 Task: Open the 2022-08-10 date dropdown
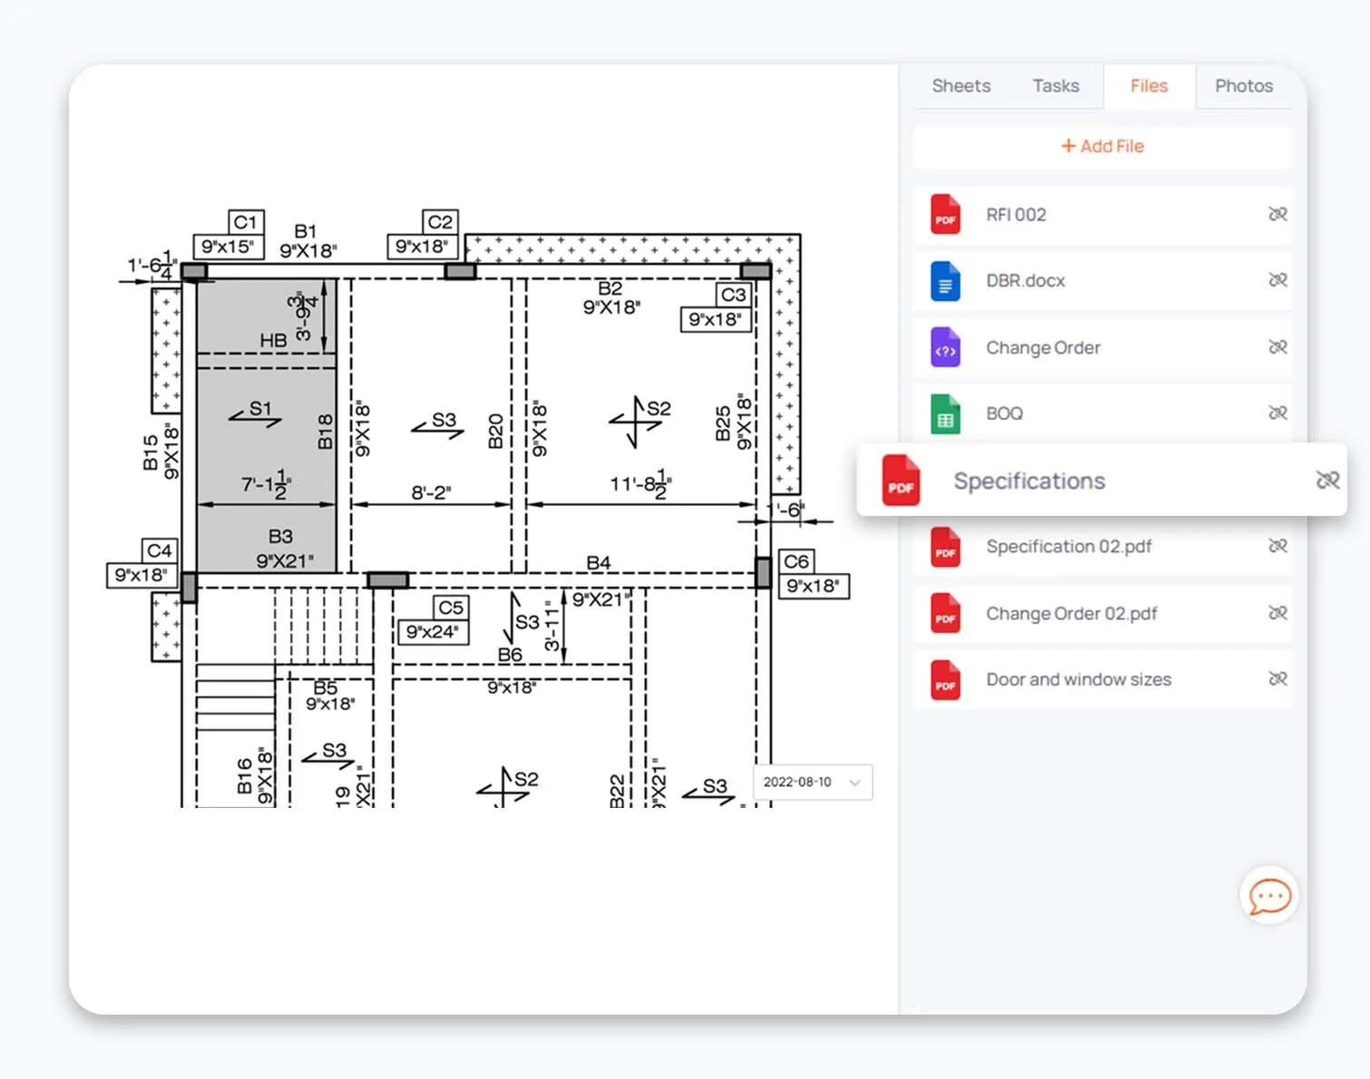point(812,783)
